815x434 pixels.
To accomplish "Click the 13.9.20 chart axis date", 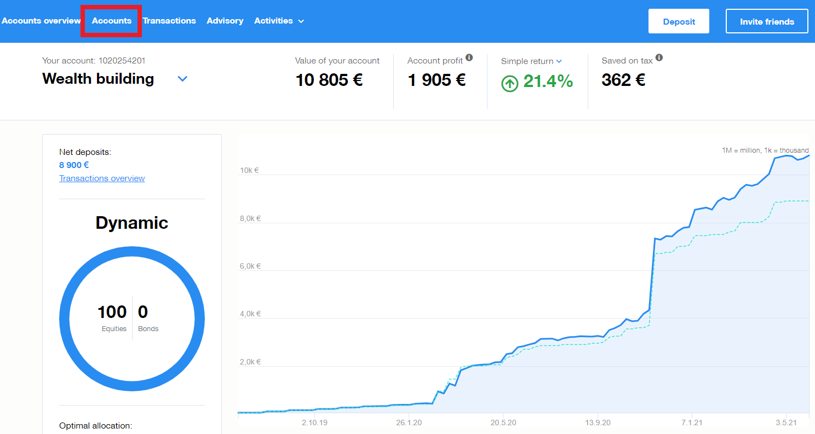I will (598, 423).
